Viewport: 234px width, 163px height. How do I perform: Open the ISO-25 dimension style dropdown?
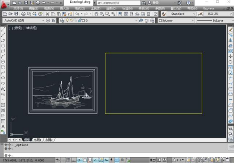pos(231,14)
